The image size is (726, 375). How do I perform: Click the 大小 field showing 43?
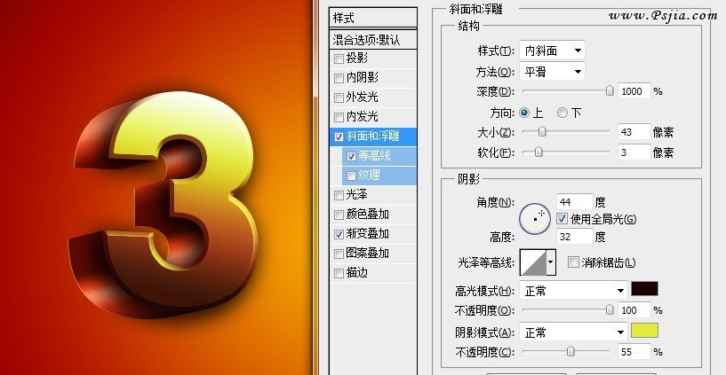pos(634,132)
